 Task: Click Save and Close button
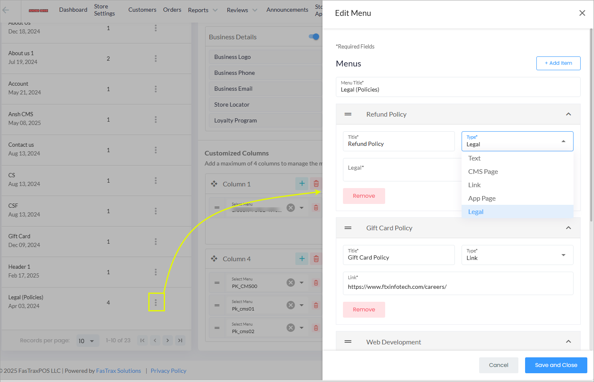(556, 365)
